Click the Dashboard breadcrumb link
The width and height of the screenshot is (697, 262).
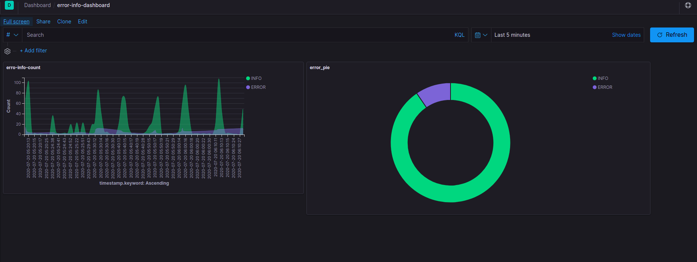[37, 5]
